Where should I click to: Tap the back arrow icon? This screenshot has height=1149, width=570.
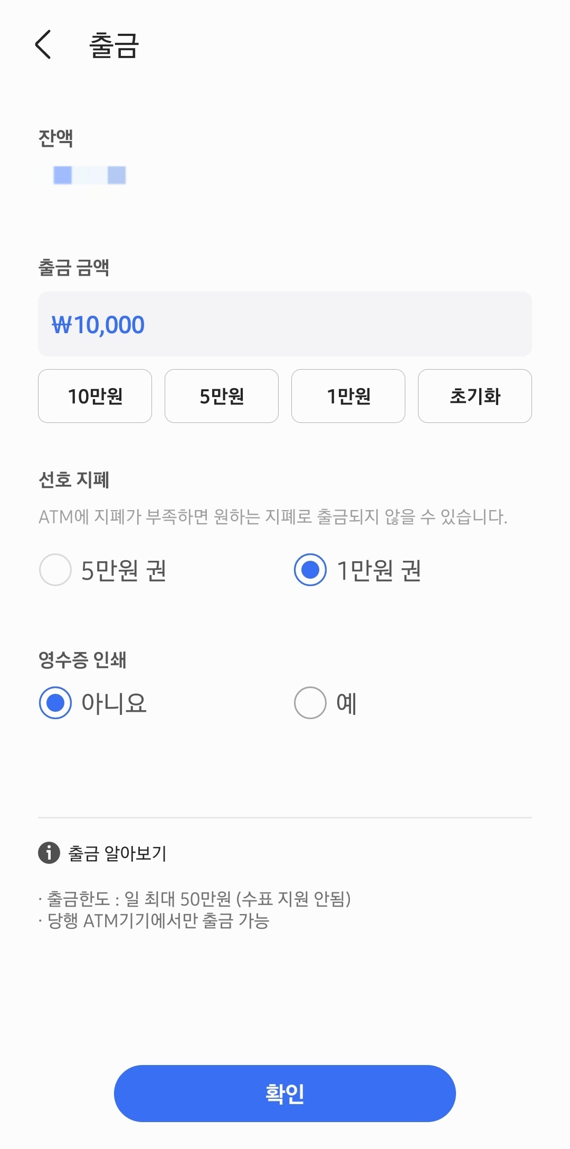pyautogui.click(x=43, y=44)
